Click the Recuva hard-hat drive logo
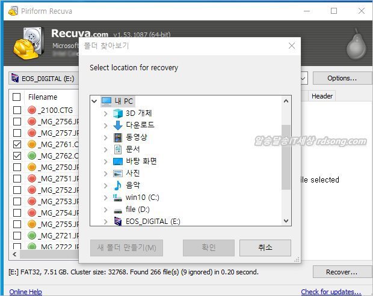The height and width of the screenshot is (296, 373). click(x=29, y=43)
